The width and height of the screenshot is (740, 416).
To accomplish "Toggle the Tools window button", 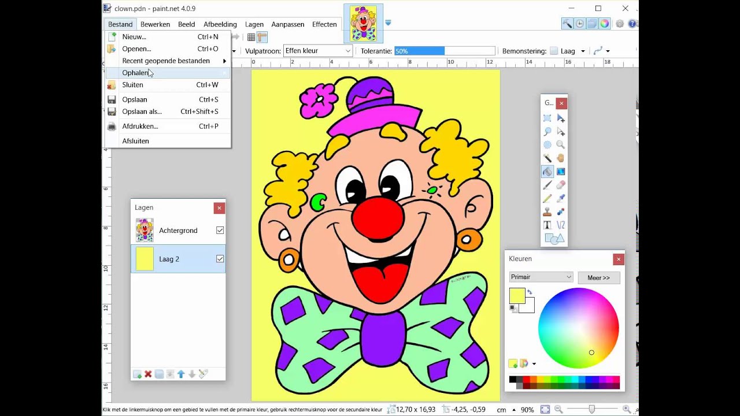I will [567, 24].
